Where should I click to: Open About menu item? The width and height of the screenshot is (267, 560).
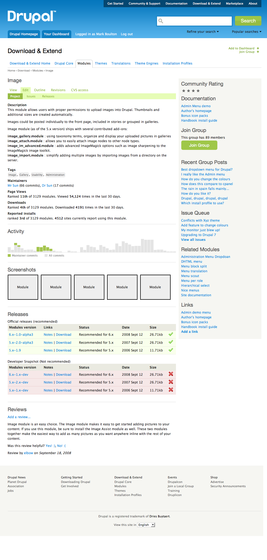253,3
